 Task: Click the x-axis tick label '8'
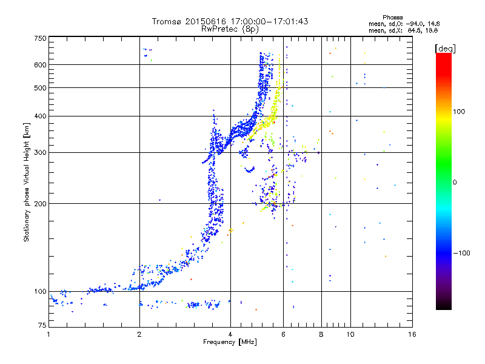[321, 334]
